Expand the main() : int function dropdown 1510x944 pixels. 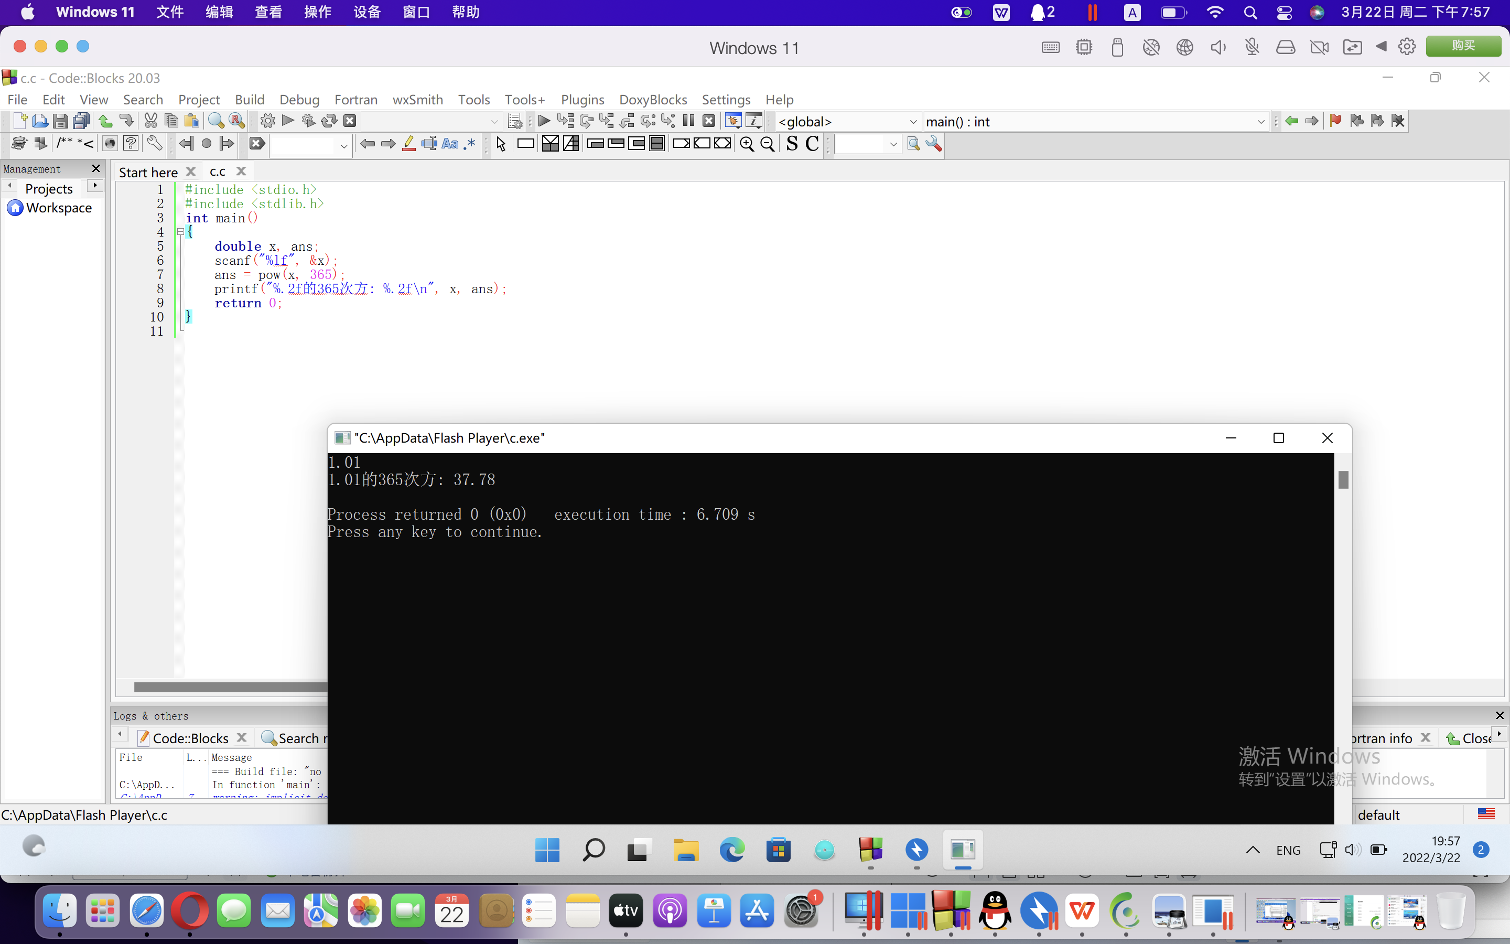pos(1260,122)
